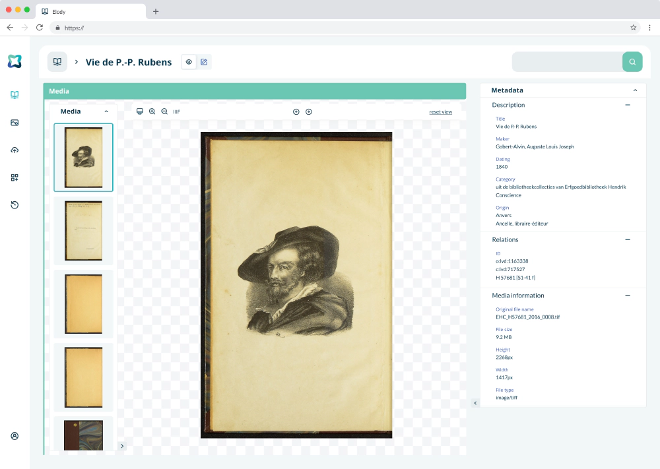Viewport: 660px width, 469px height.
Task: Click the IIIF viewer toolbar icon
Action: (x=177, y=112)
